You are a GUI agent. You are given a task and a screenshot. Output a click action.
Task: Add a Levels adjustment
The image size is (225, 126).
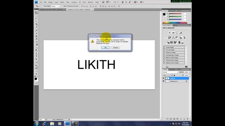[173, 33]
